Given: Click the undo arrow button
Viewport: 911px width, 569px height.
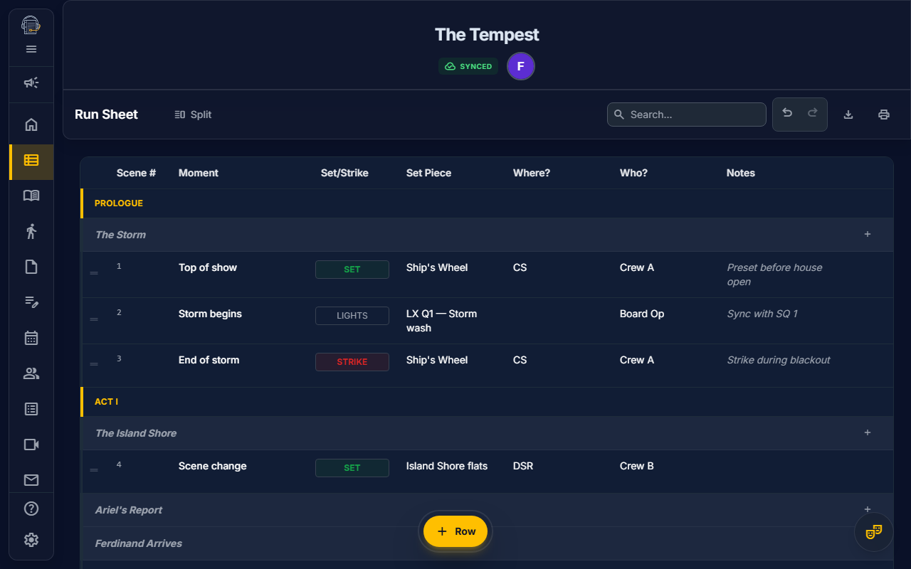Looking at the screenshot, I should (787, 114).
